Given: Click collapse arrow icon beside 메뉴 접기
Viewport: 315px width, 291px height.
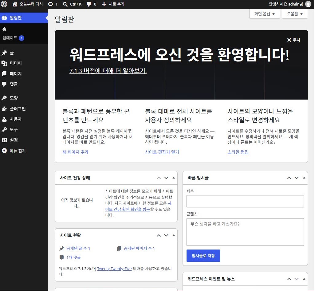Looking at the screenshot, I should 4,151.
